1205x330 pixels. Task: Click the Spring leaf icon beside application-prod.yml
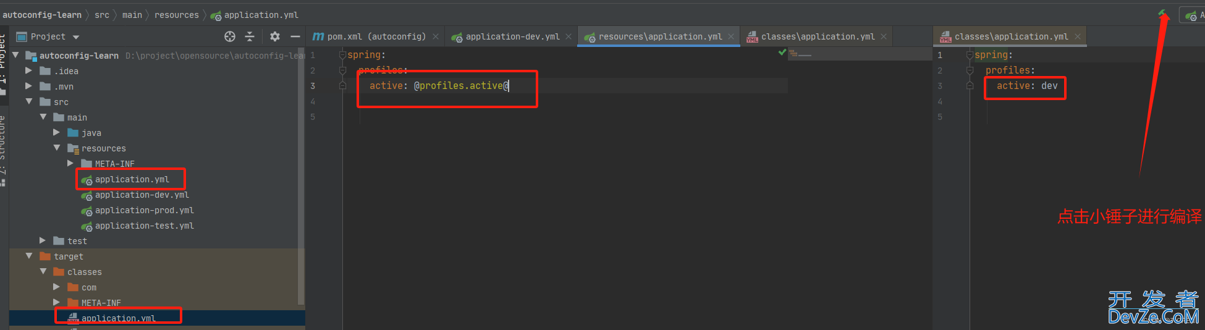click(x=87, y=211)
